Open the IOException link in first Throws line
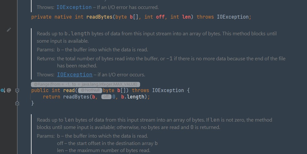The width and height of the screenshot is (307, 154). click(x=74, y=7)
